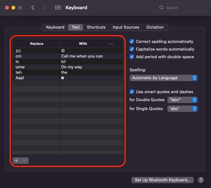Open the Double Quotes style dropdown
Viewport: 211px width, 188px height.
pos(182,100)
